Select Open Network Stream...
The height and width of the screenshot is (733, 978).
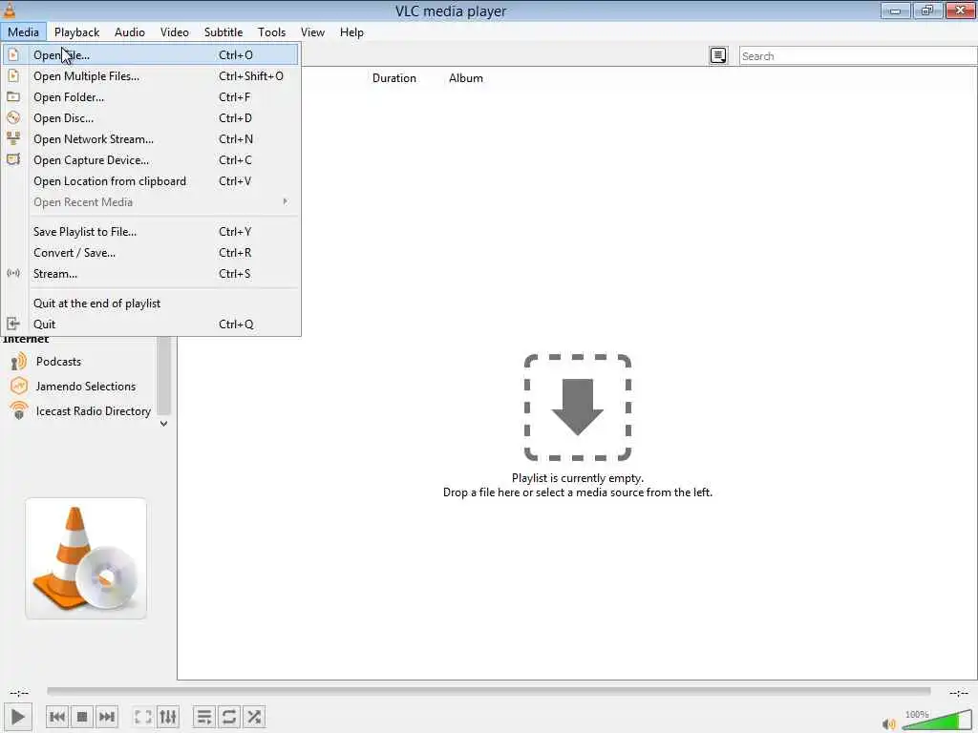pos(151,139)
